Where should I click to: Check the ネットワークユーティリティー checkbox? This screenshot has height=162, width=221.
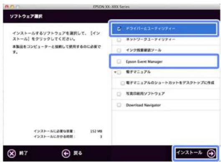(119, 40)
